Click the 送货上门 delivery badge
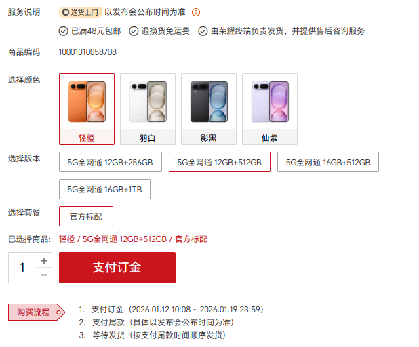The image size is (419, 347). tap(81, 12)
